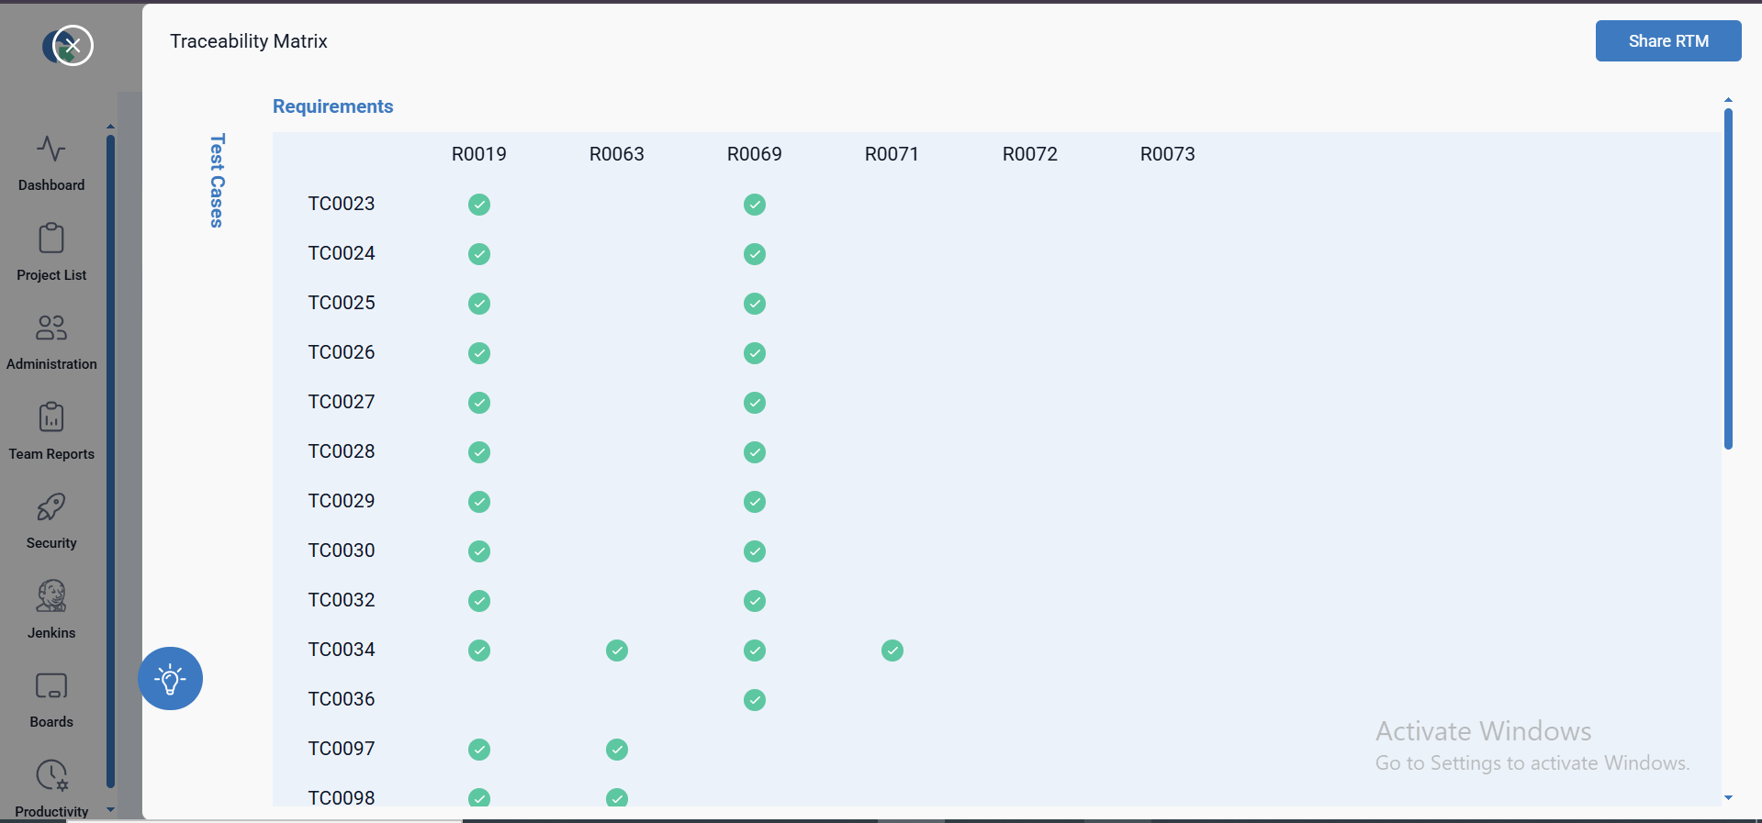Click TC0036 checkmark under R0069
This screenshot has height=823, width=1762.
coord(755,700)
